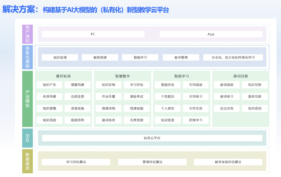This screenshot has width=281, height=177.
Task: Click the 私有云平台 bar
Action: (x=152, y=138)
